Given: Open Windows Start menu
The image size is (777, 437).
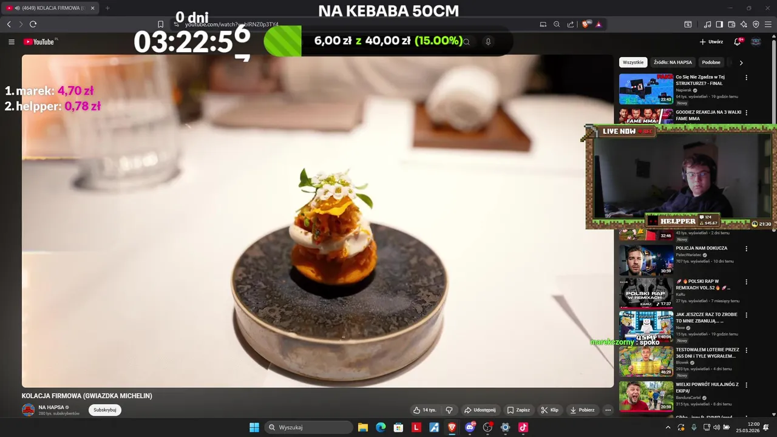Looking at the screenshot, I should pyautogui.click(x=254, y=427).
